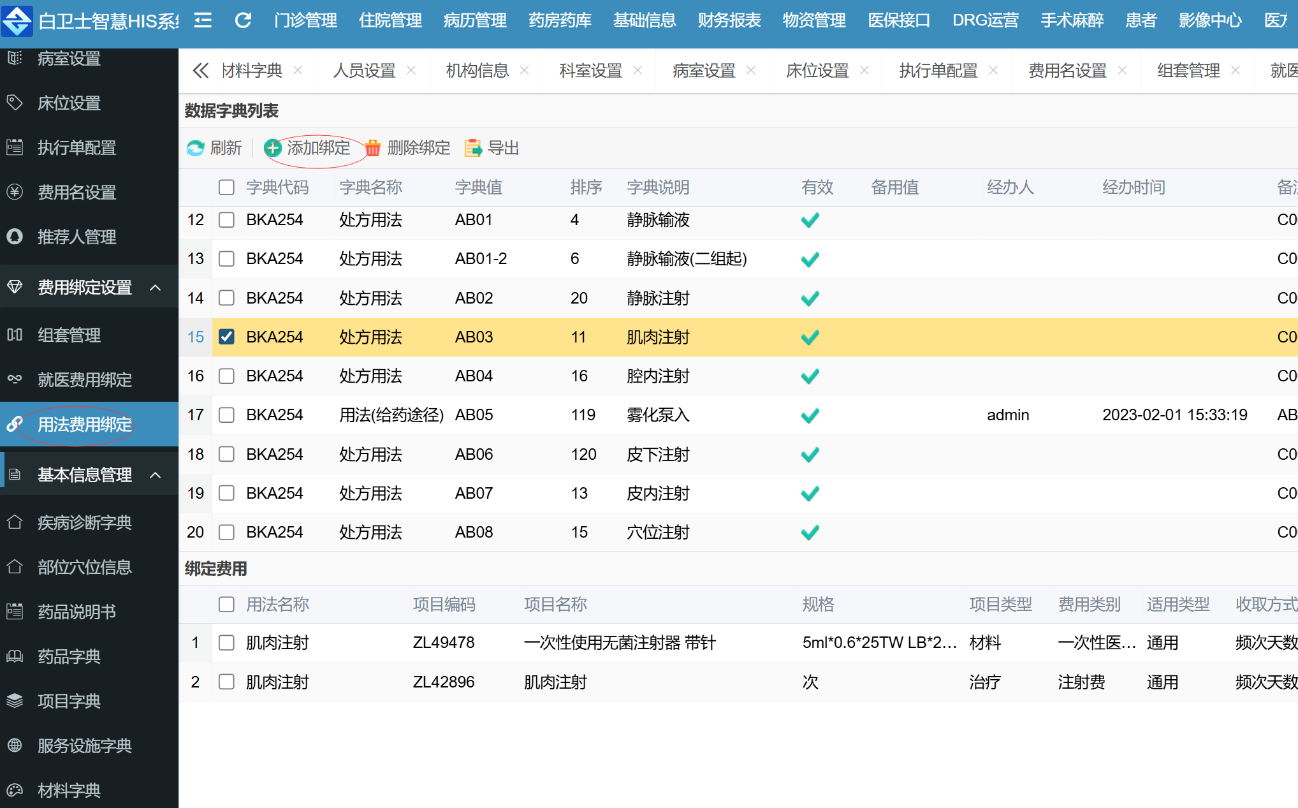Open the 药房药库 top menu
The height and width of the screenshot is (808, 1298).
560,20
